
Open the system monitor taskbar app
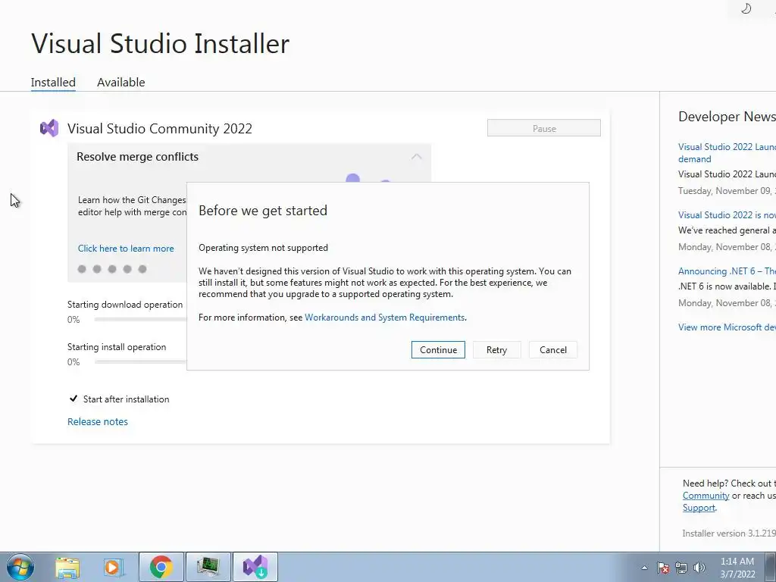208,567
